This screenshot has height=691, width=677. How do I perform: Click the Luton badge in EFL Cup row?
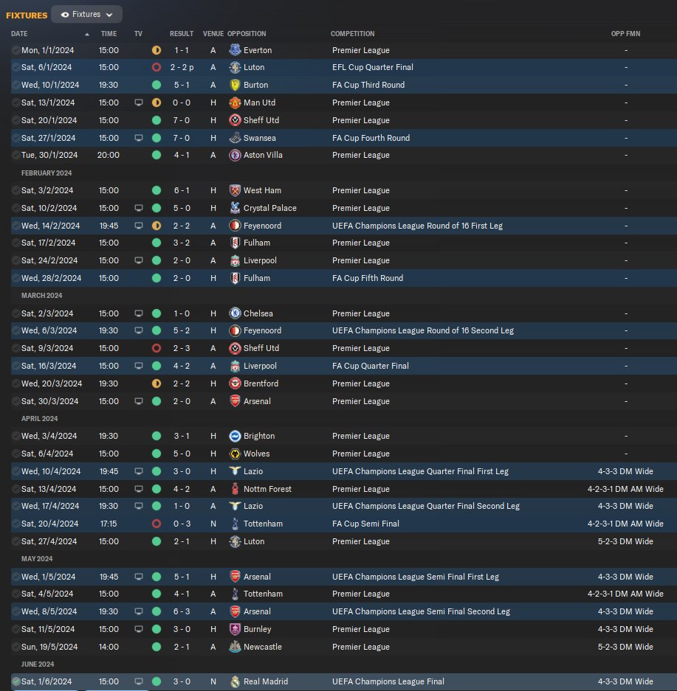click(x=235, y=67)
